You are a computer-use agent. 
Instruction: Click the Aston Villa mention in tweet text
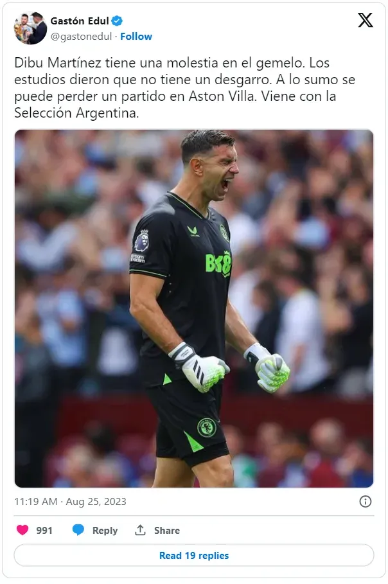(222, 96)
